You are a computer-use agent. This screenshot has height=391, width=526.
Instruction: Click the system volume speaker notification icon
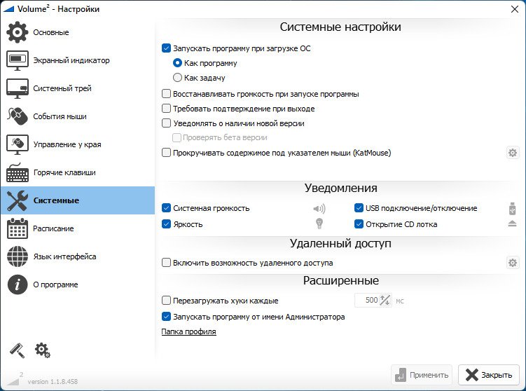(319, 209)
